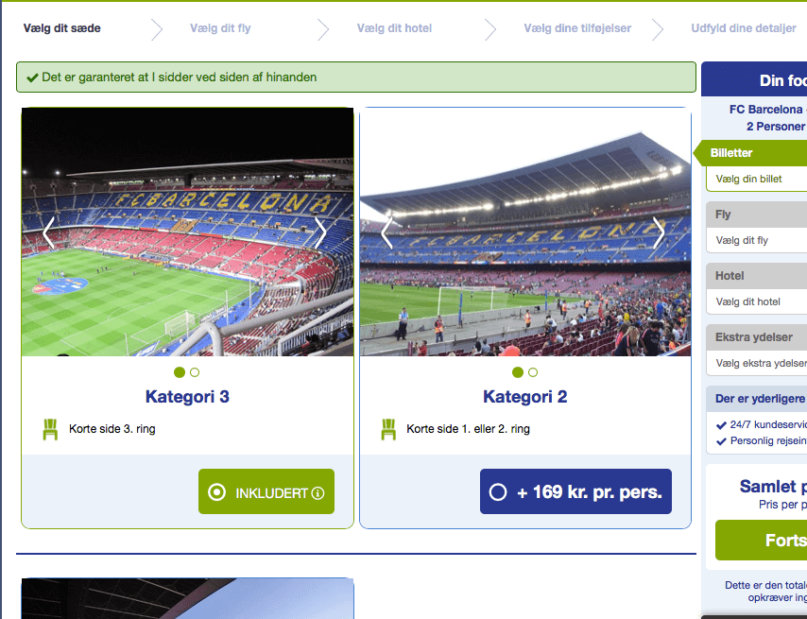Viewport: 807px width, 619px height.
Task: Go to Vælg dit hotel step
Action: (x=394, y=28)
